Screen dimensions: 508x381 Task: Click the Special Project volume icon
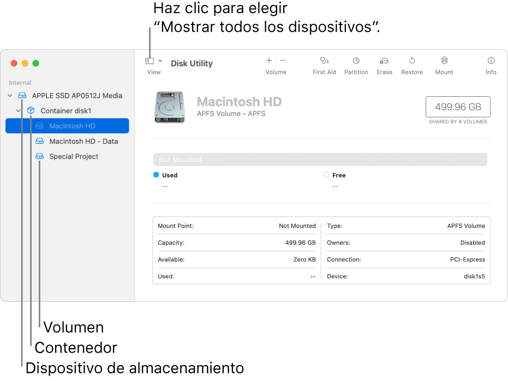(39, 156)
